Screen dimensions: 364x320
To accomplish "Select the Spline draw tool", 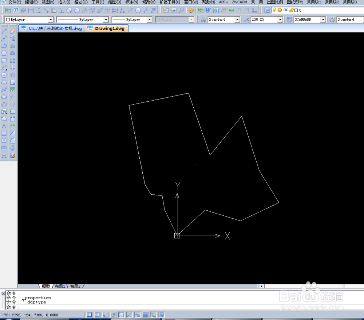I will coord(4,90).
